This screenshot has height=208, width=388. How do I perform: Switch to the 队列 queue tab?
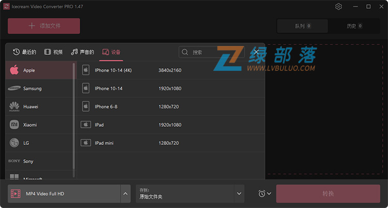pos(303,26)
